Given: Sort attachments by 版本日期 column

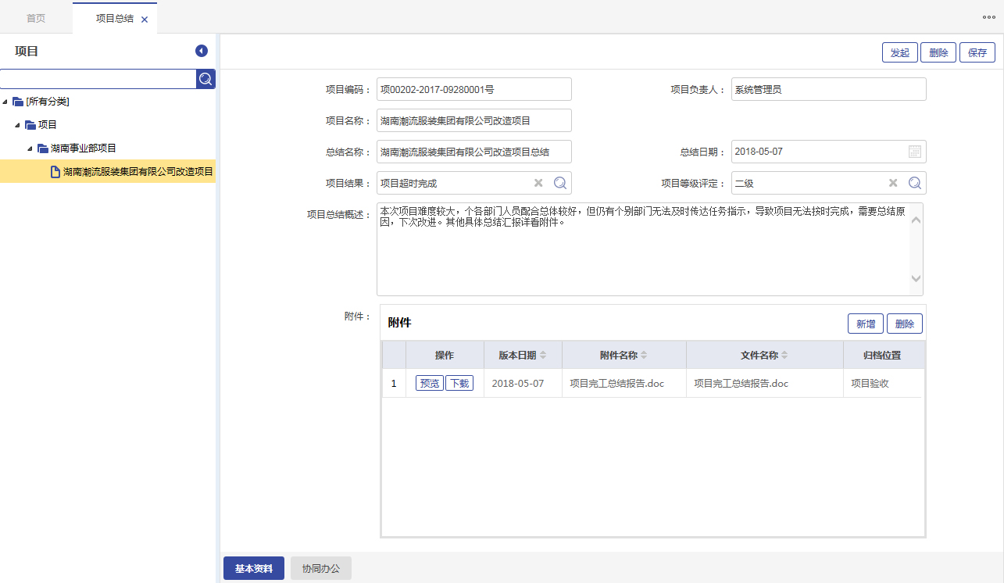Looking at the screenshot, I should pyautogui.click(x=543, y=355).
